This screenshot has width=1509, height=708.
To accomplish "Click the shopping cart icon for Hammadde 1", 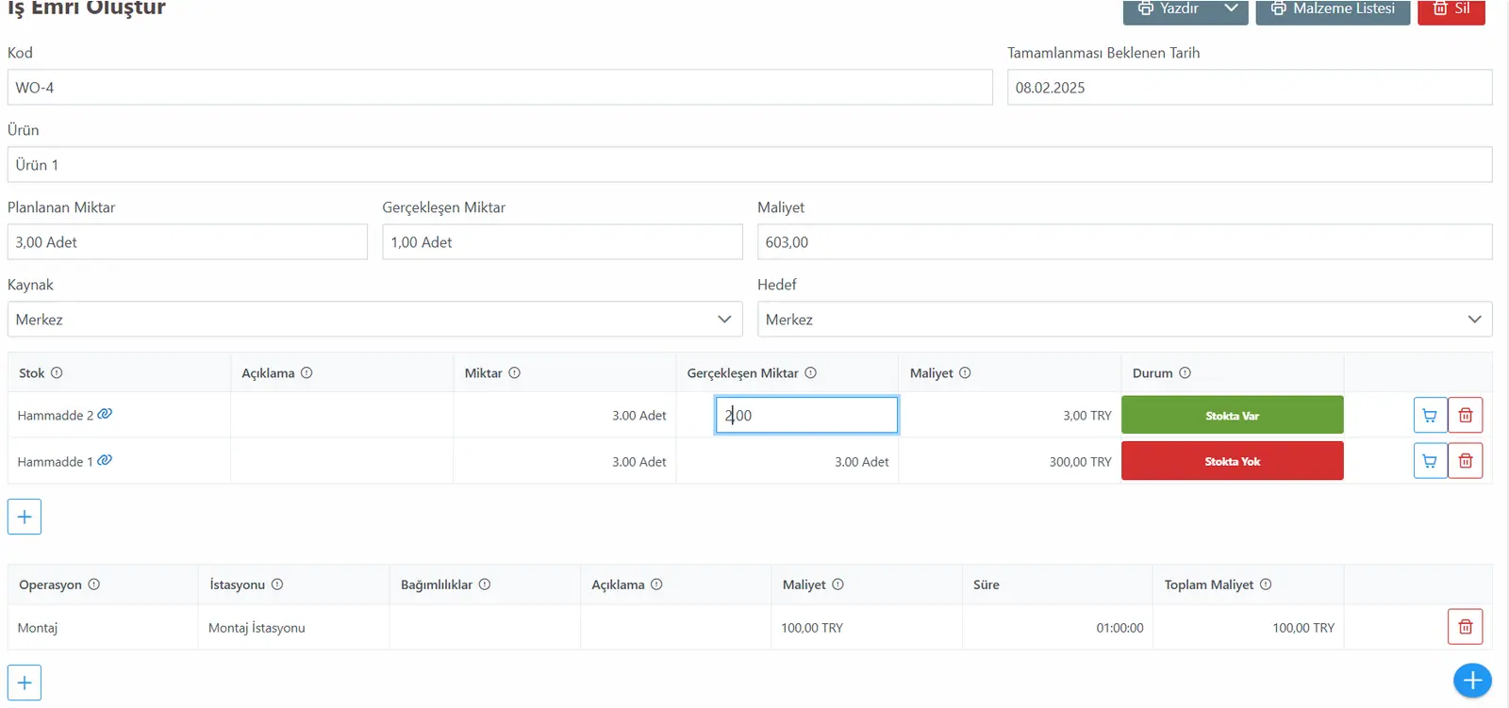I will coord(1430,461).
